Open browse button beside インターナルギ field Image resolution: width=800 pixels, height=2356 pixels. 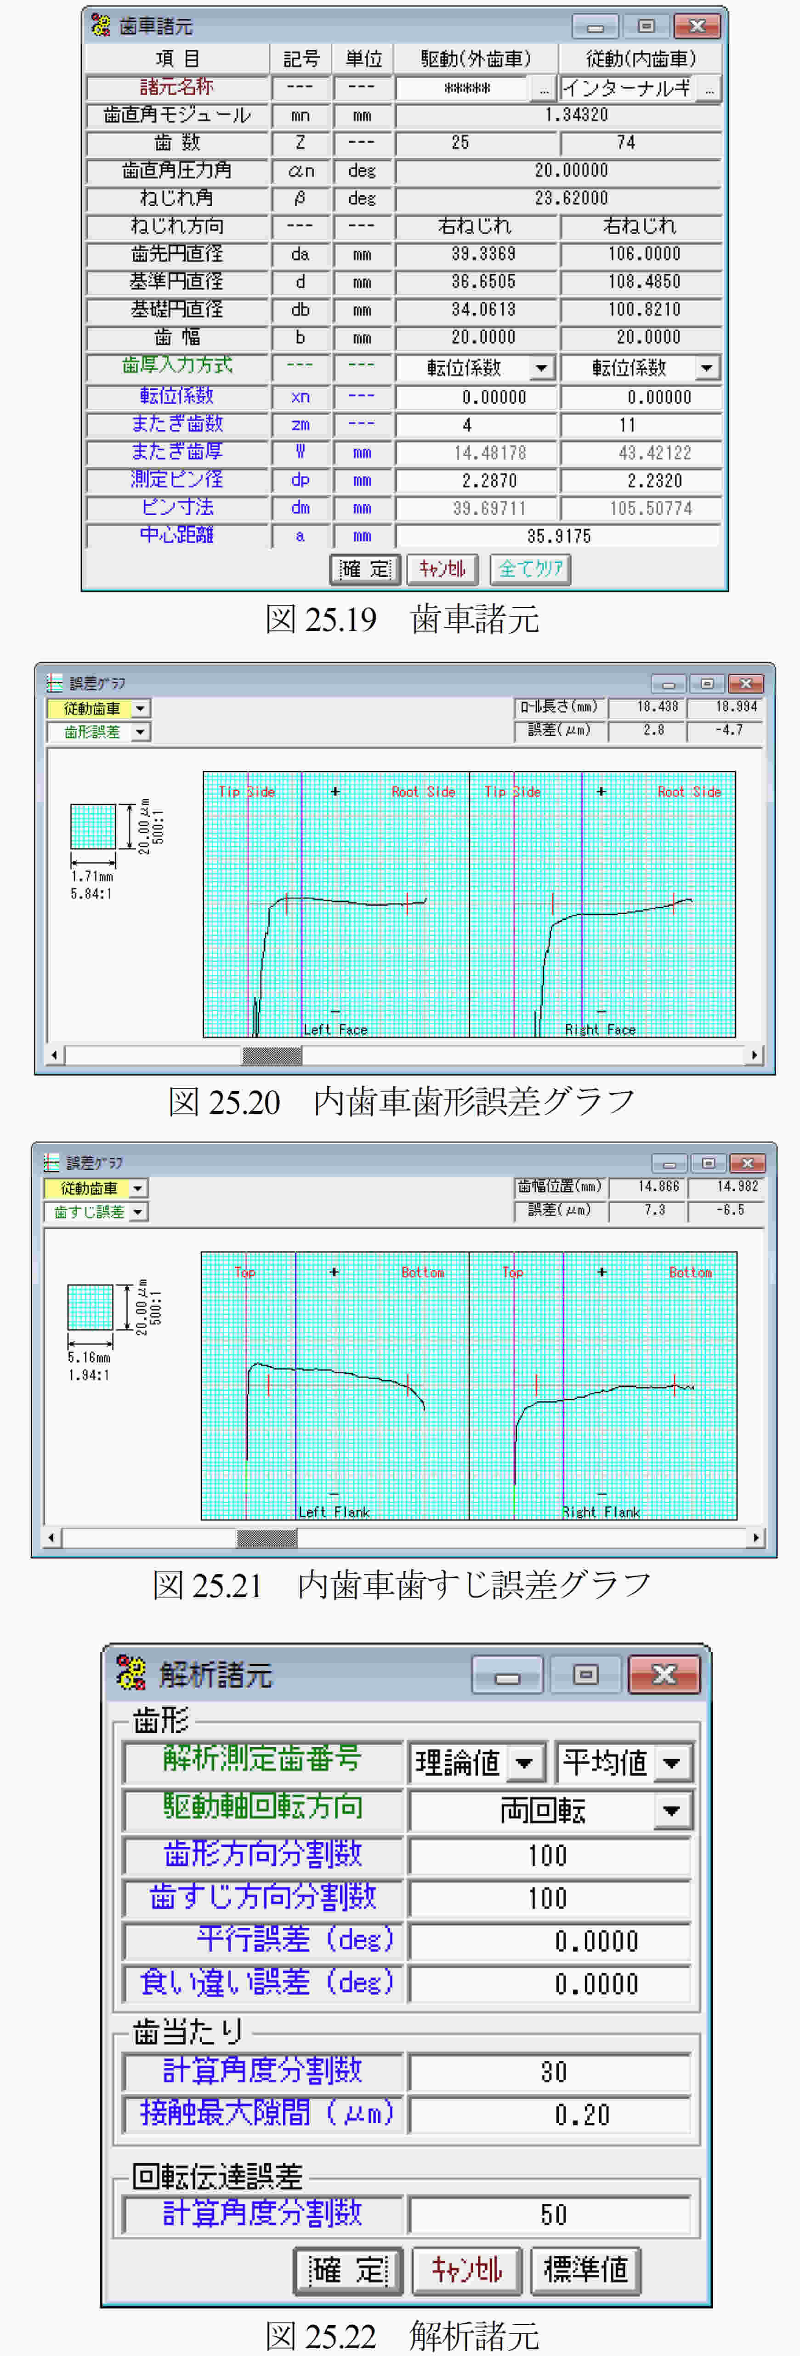click(x=709, y=89)
